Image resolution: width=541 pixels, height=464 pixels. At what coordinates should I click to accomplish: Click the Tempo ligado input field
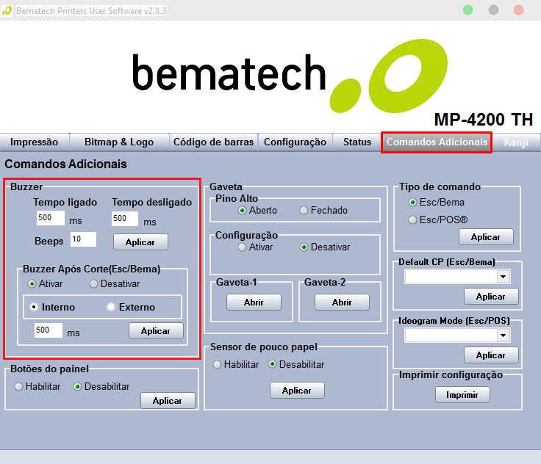coord(50,219)
